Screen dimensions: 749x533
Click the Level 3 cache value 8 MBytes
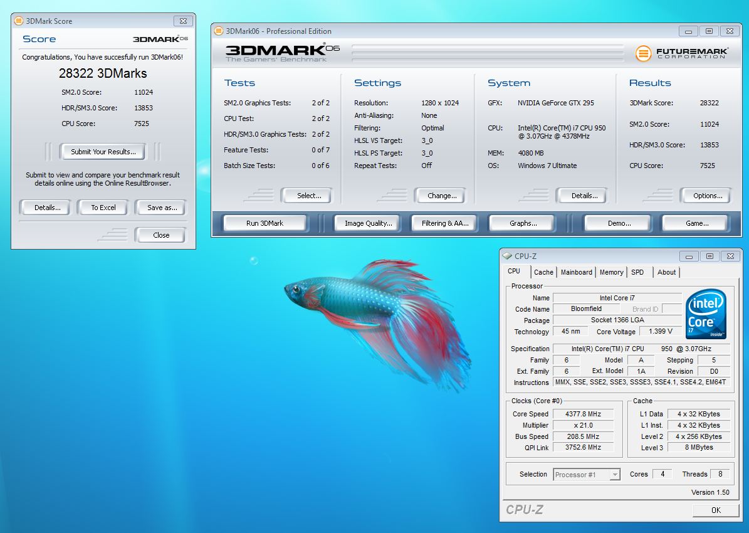click(698, 448)
